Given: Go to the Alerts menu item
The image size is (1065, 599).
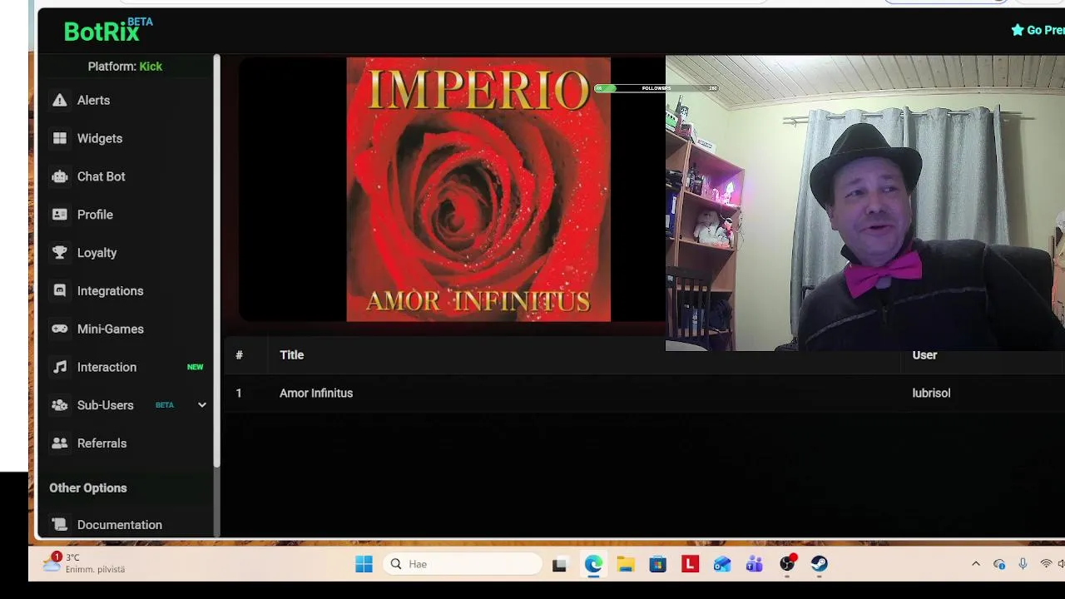Looking at the screenshot, I should 93,100.
